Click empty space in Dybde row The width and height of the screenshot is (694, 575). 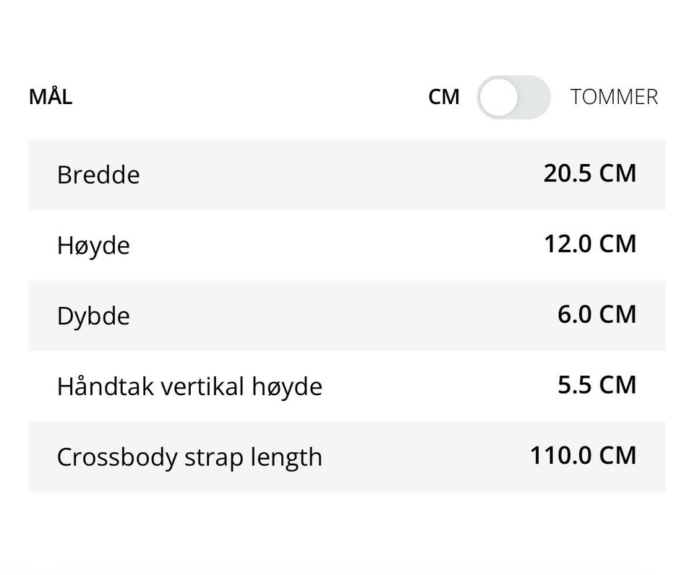click(x=340, y=316)
